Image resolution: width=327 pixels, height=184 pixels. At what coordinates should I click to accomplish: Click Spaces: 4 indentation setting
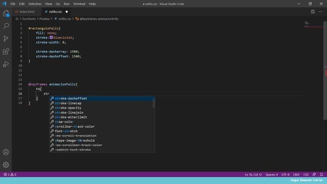(x=271, y=174)
